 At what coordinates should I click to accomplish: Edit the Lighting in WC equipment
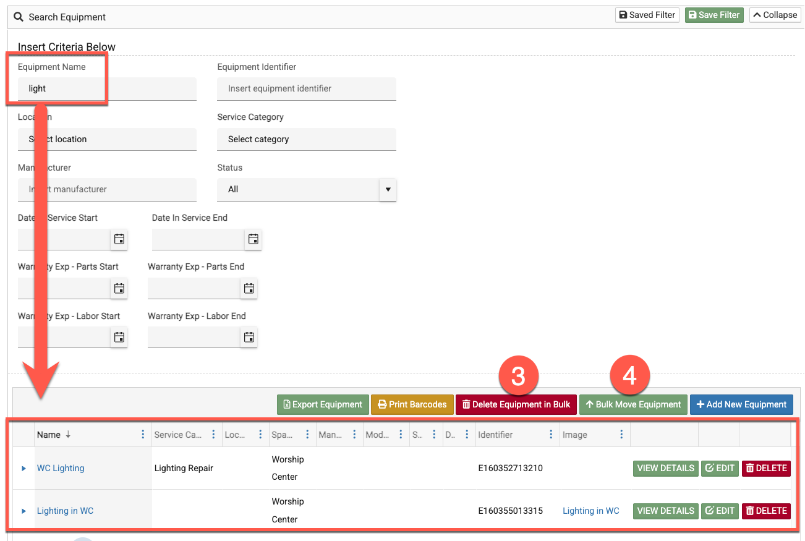720,511
